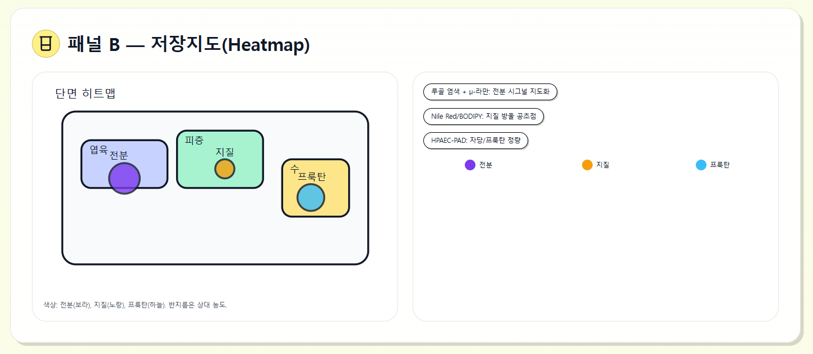Select the blue 프룩탄 legend dot

point(701,165)
